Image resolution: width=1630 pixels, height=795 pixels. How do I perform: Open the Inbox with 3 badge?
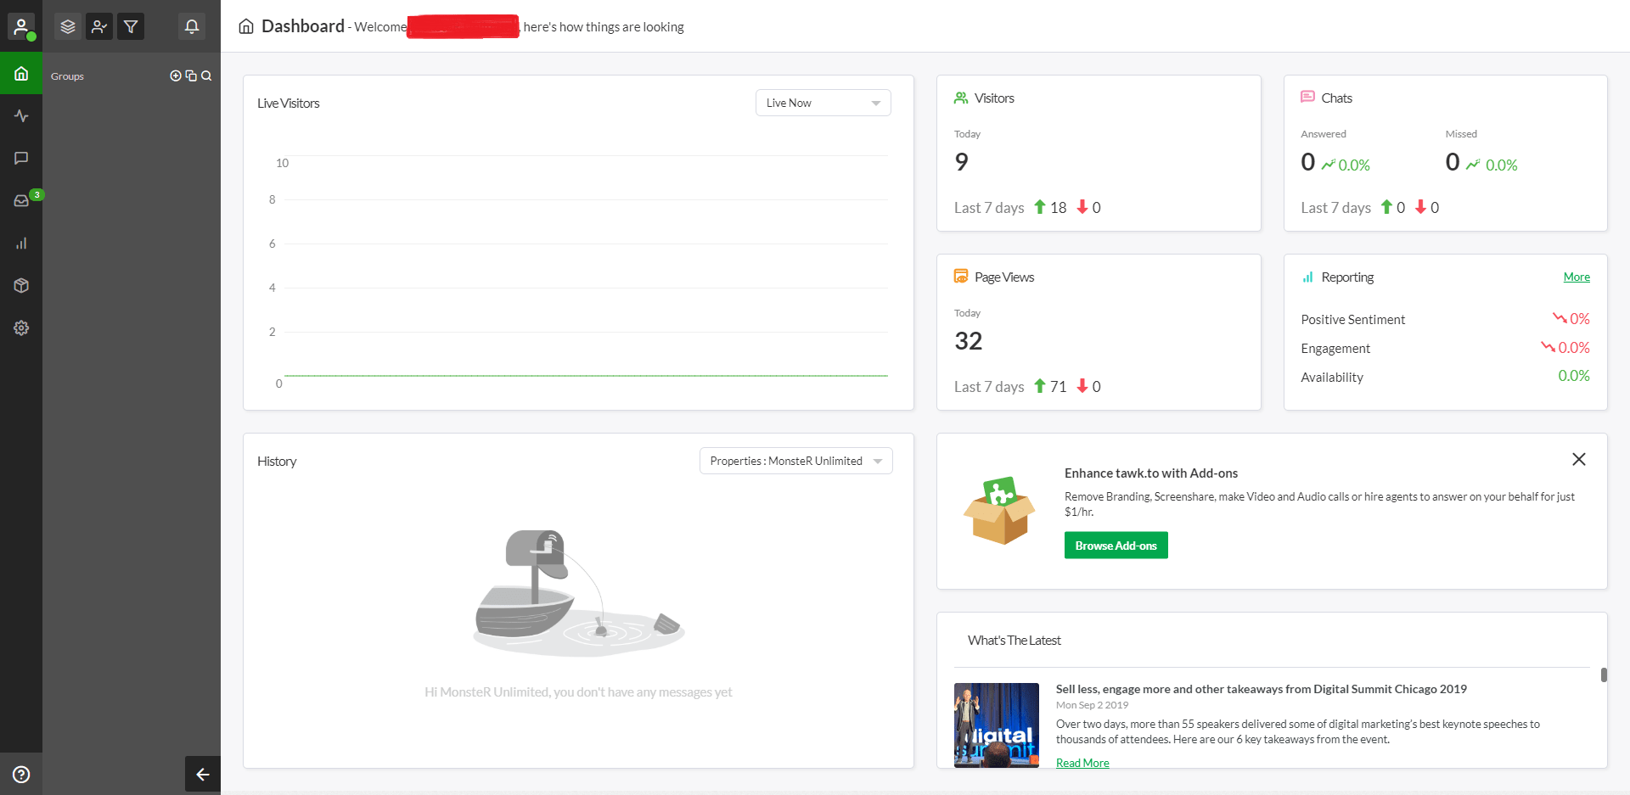point(21,201)
